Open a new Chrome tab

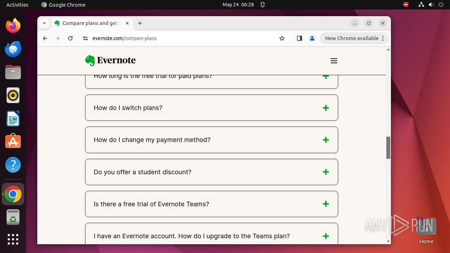140,23
